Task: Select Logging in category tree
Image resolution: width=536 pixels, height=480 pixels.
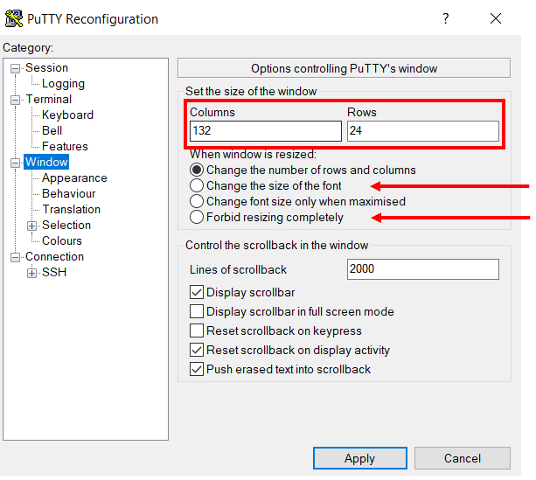Action: pyautogui.click(x=63, y=84)
